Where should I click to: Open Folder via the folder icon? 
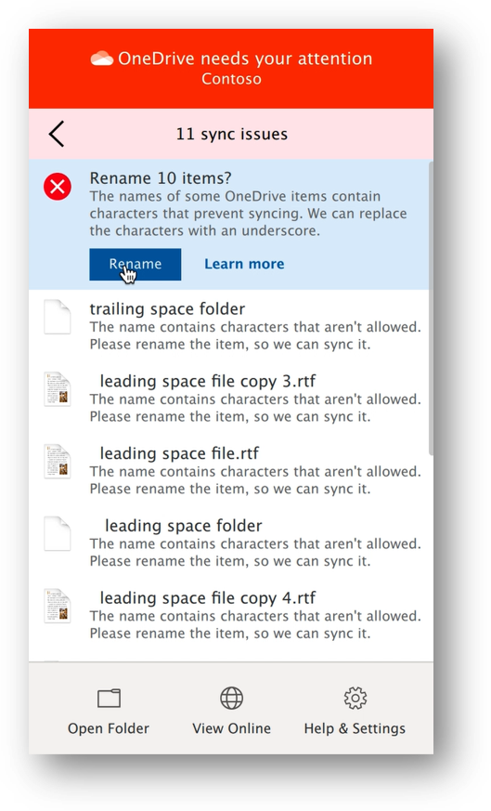(x=109, y=699)
